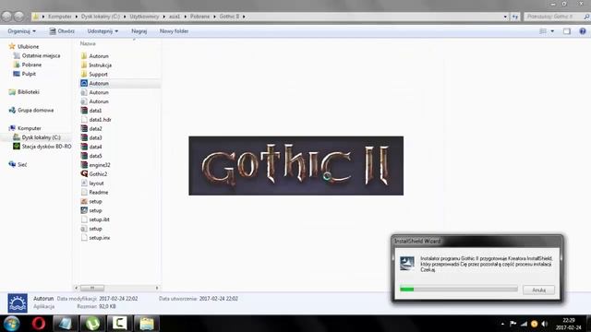This screenshot has height=332, width=591.
Task: Select the engine32 file icon
Action: coord(84,165)
